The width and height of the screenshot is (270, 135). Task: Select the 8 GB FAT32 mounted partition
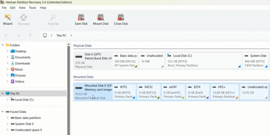click(149, 92)
